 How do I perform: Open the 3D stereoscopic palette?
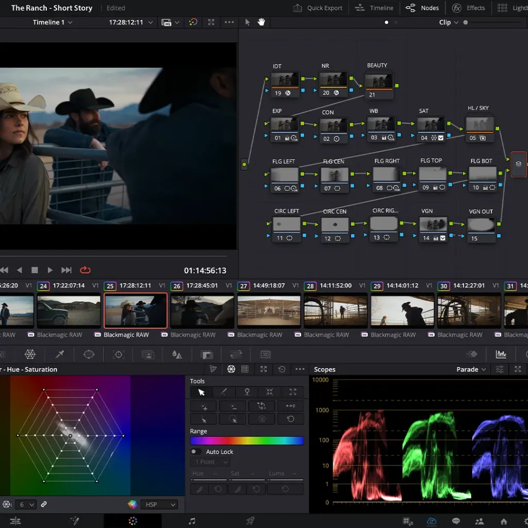tap(266, 354)
